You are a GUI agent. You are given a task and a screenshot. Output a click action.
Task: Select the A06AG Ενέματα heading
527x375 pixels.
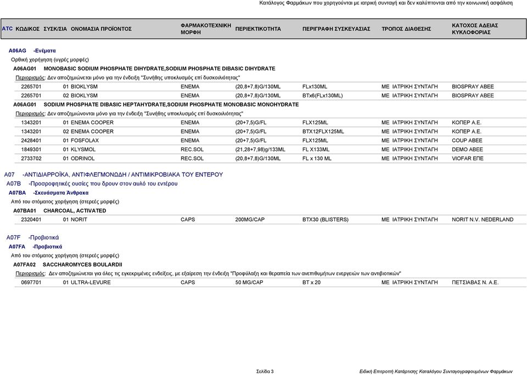(32, 51)
